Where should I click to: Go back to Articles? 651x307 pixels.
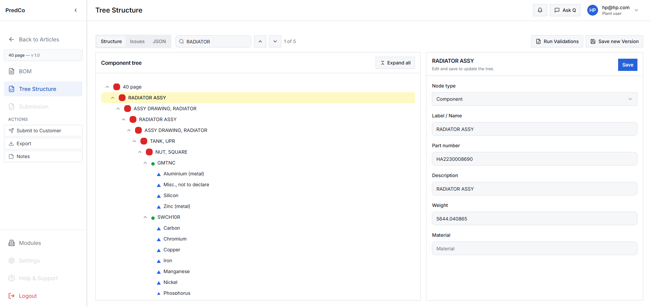click(34, 39)
